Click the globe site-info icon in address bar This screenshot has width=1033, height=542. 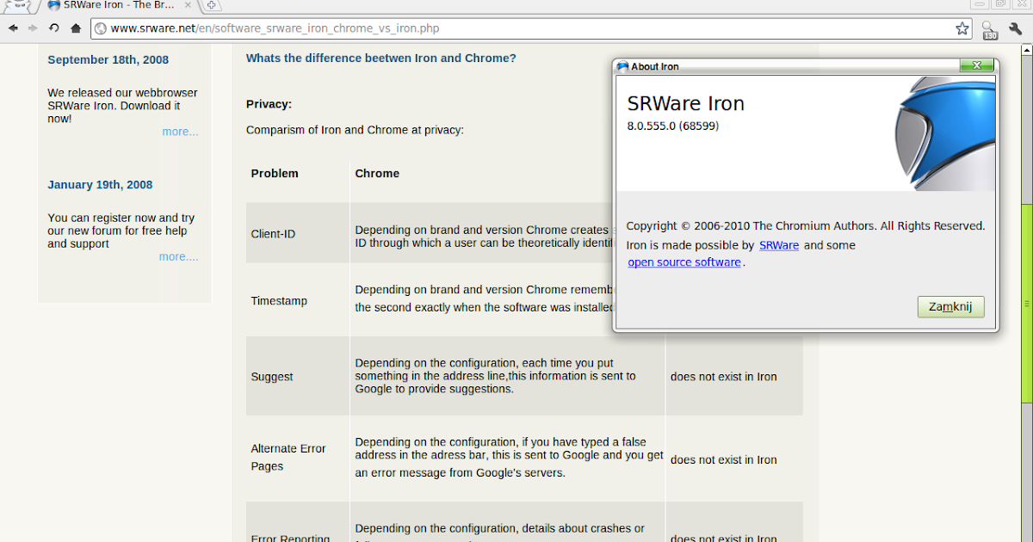[101, 28]
